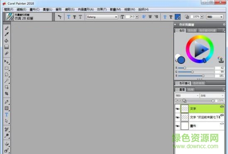Close the color panel group
The height and width of the screenshot is (154, 228).
tap(224, 24)
